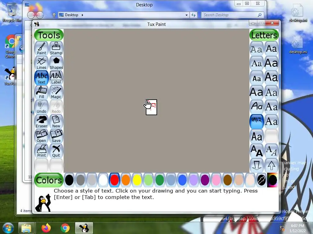Open the Magic effects tool
313x234 pixels.
point(56,92)
